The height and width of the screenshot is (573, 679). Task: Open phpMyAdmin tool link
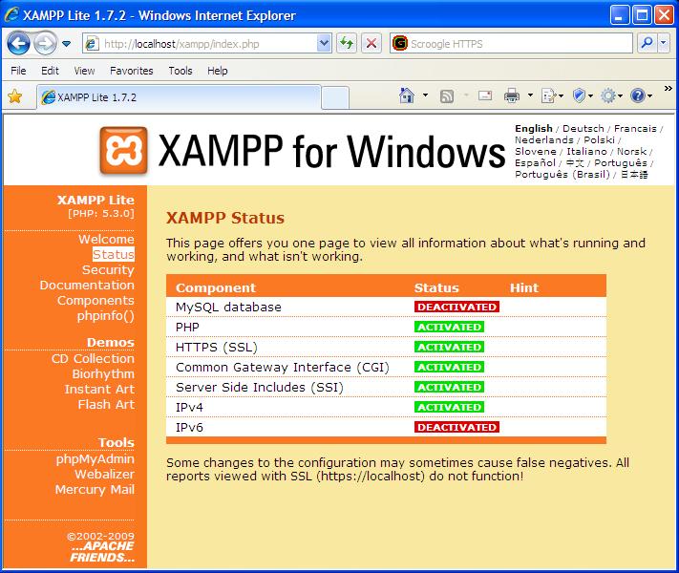tap(95, 459)
